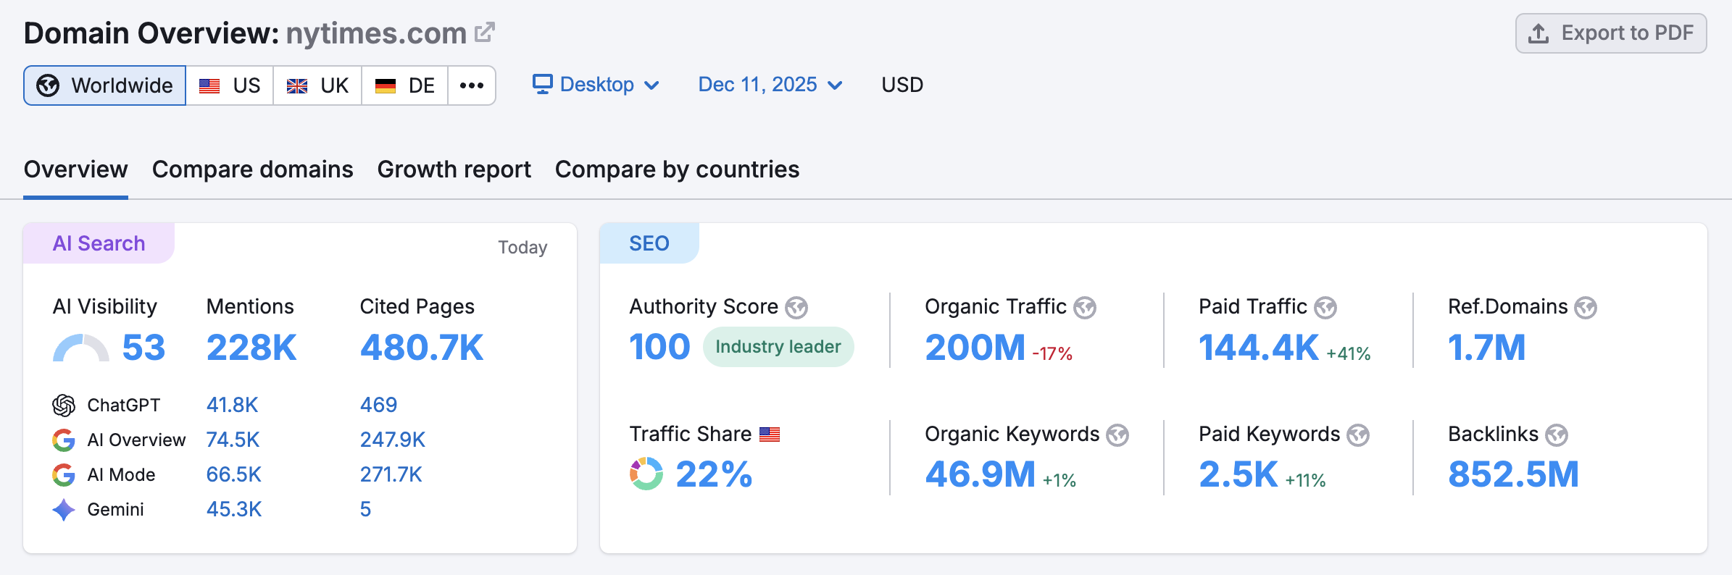1732x575 pixels.
Task: Click the Today label in AI Search
Action: pyautogui.click(x=522, y=248)
